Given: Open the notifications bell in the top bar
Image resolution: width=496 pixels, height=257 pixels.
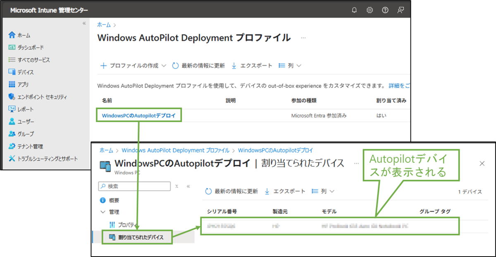Looking at the screenshot, I should 354,10.
